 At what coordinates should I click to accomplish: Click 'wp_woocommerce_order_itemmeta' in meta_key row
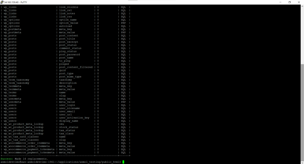pyautogui.click(x=27, y=143)
